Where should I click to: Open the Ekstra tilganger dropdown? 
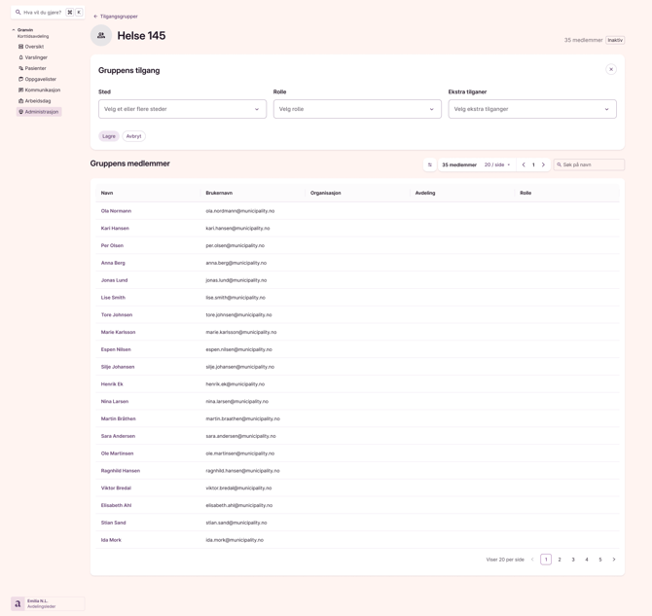(x=531, y=109)
